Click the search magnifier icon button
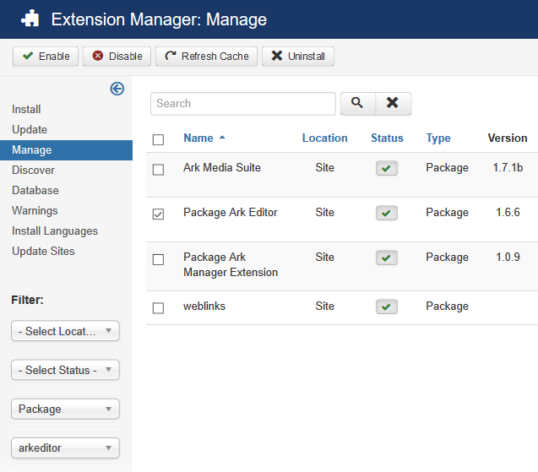 point(357,103)
